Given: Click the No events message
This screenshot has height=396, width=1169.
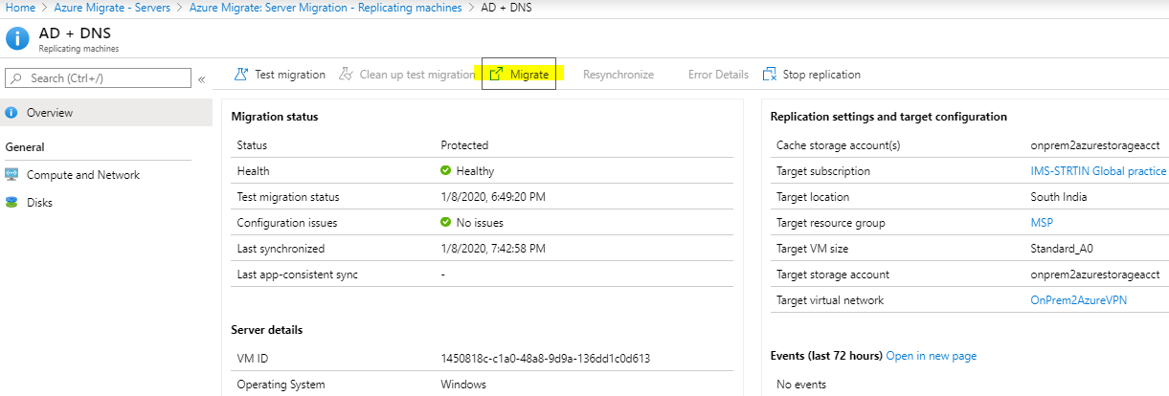Looking at the screenshot, I should click(x=801, y=385).
